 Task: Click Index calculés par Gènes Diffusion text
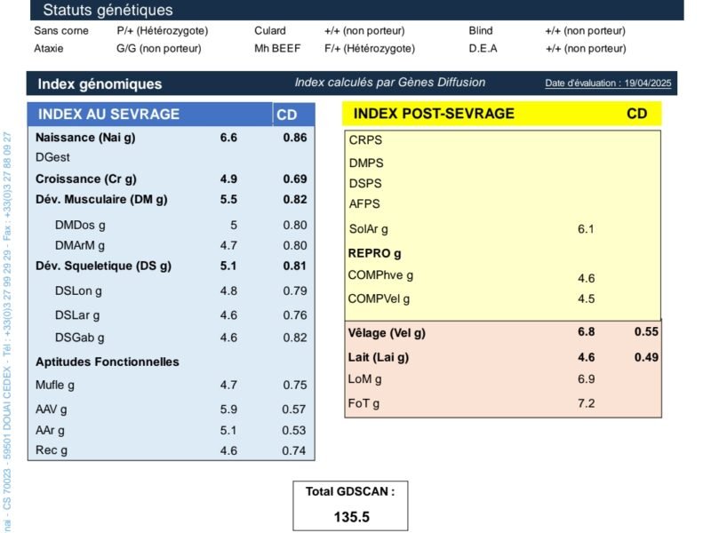click(x=390, y=83)
